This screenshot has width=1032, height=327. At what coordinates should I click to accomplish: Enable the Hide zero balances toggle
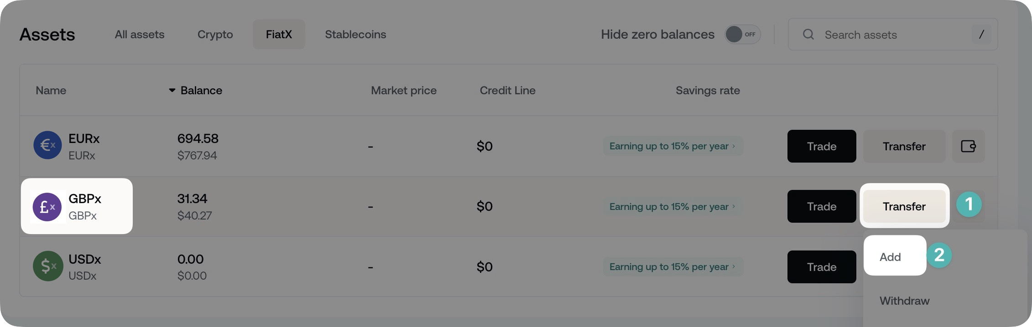coord(742,34)
